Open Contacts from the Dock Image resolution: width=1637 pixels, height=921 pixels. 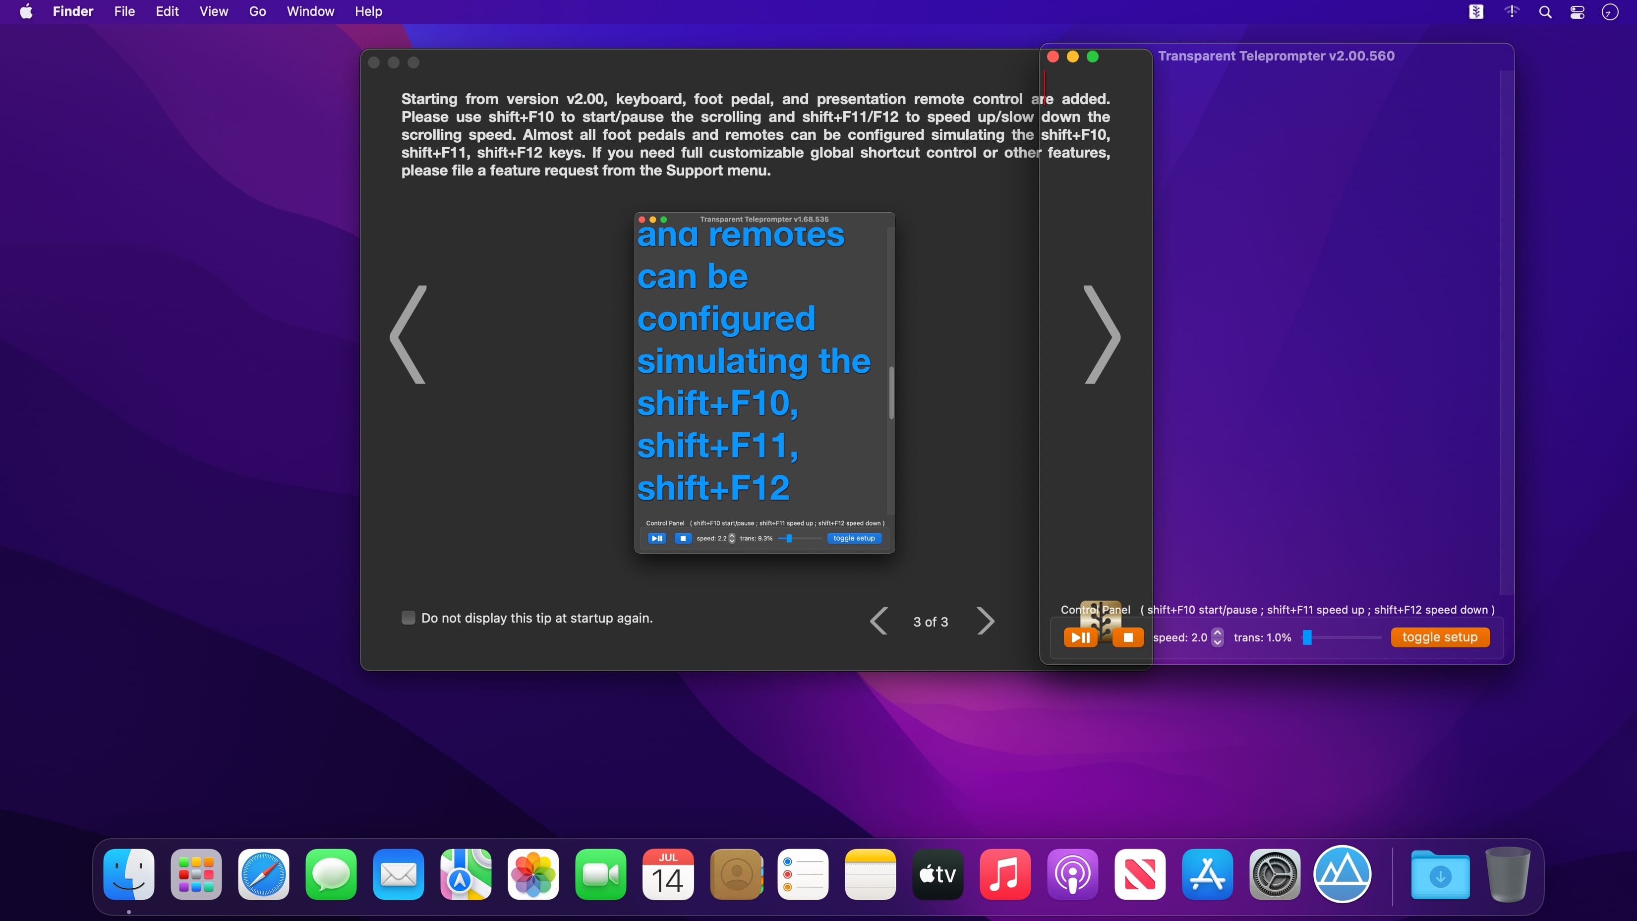[x=736, y=874]
